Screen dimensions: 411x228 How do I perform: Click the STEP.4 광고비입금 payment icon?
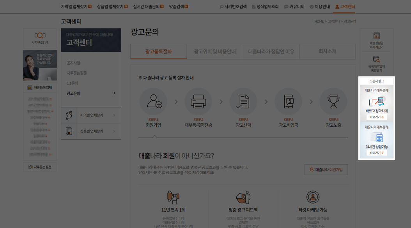(288, 101)
